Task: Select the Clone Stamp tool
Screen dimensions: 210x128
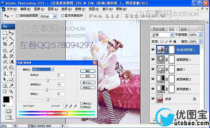Action: click(5, 56)
